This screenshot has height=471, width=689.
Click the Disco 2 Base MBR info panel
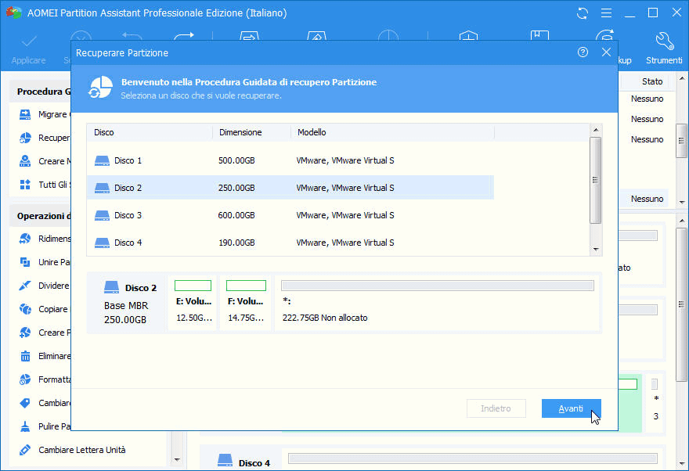click(127, 303)
